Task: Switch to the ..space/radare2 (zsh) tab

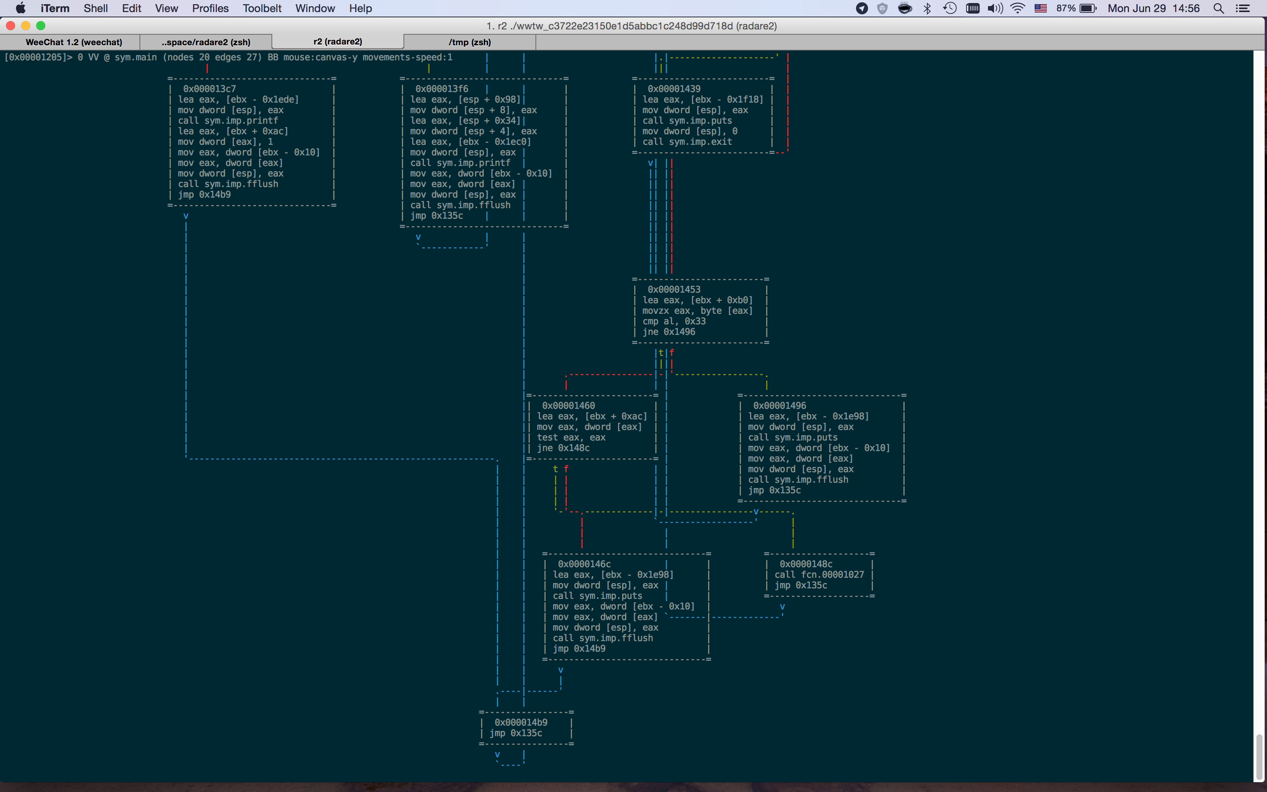Action: [x=206, y=42]
